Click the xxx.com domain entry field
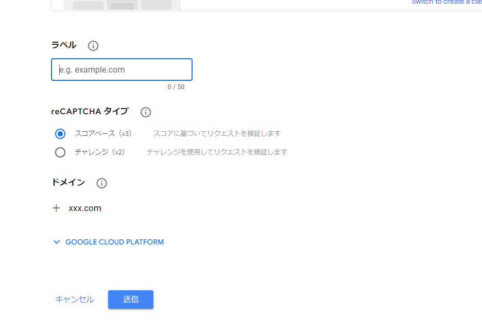482x333 pixels. (85, 208)
